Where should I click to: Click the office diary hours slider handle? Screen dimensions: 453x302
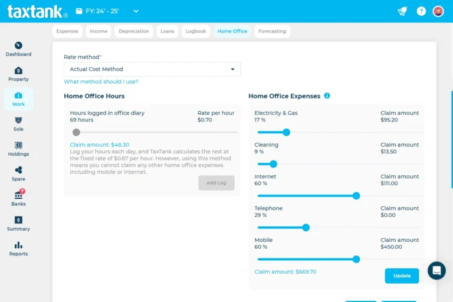click(76, 132)
